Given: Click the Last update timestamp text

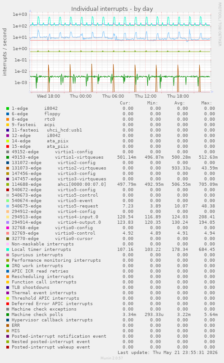Looking at the screenshot, I should point(167,353).
